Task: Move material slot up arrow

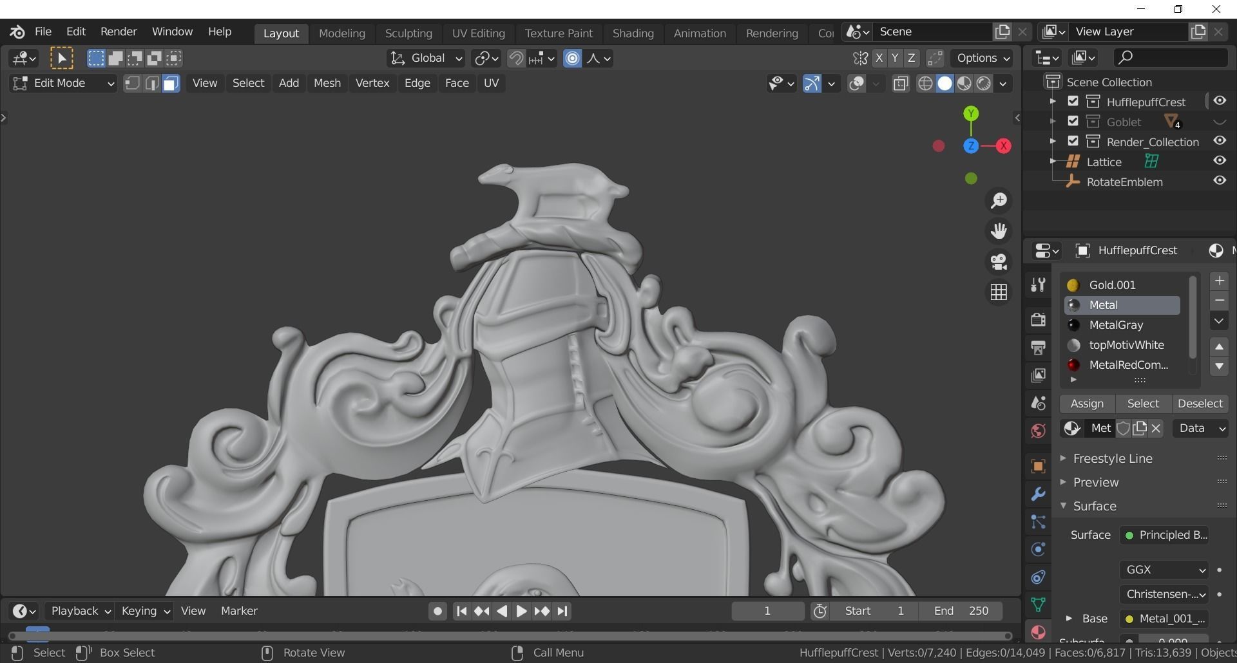Action: coord(1219,346)
